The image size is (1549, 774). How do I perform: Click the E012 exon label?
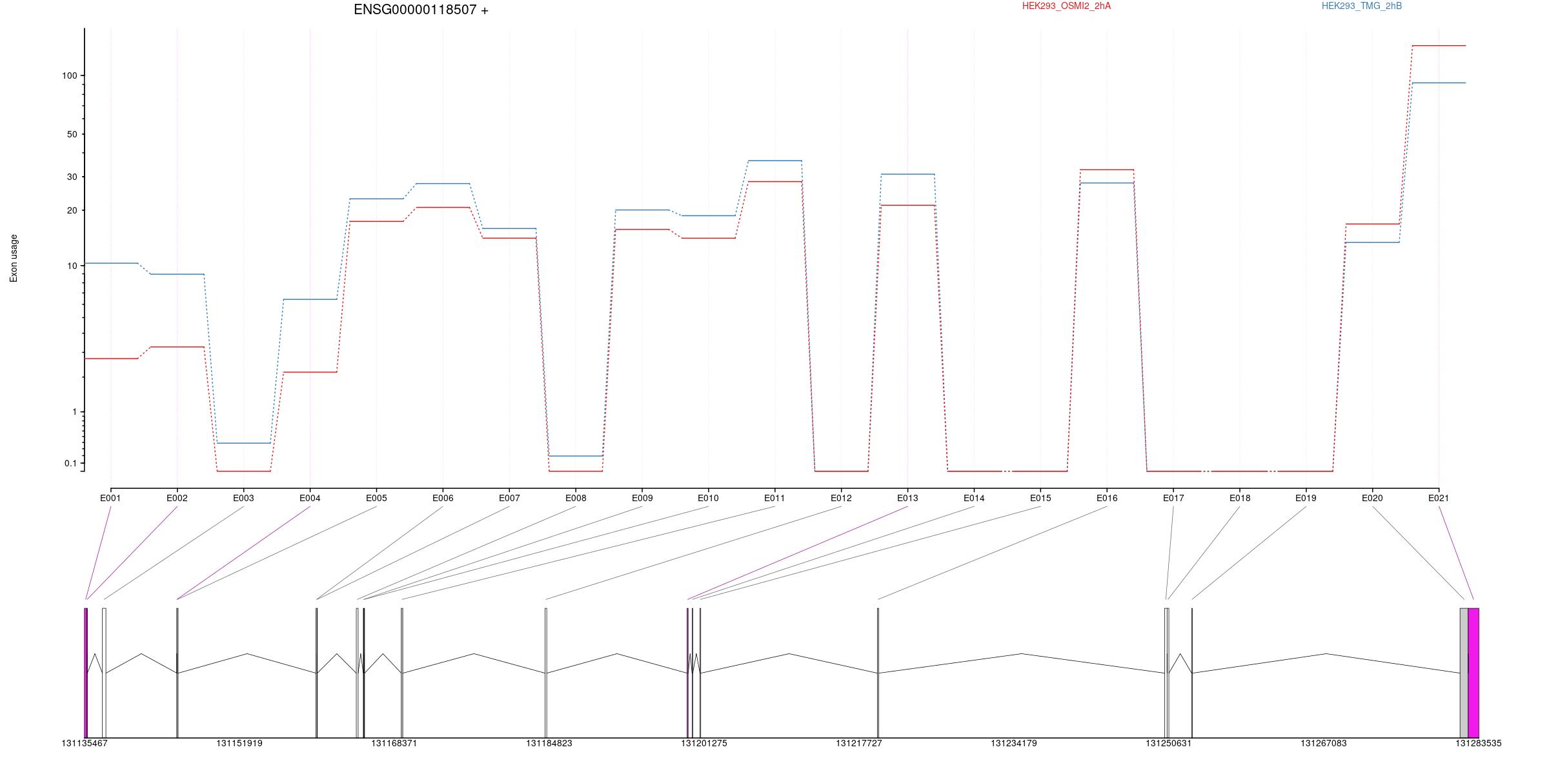pyautogui.click(x=841, y=498)
